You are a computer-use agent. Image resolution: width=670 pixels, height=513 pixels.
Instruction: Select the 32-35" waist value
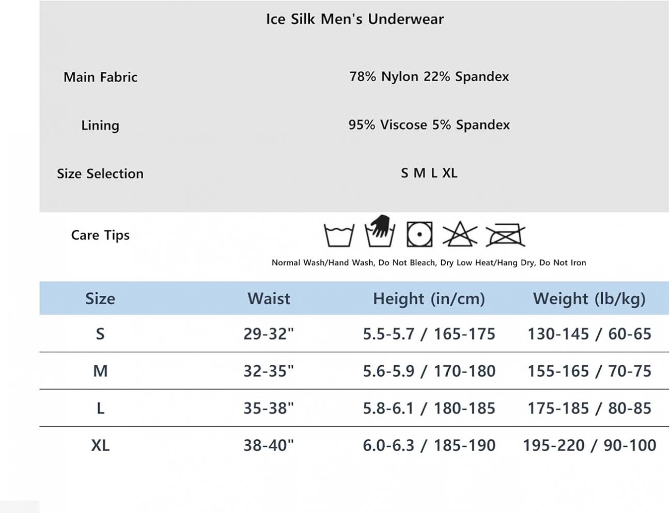pos(269,371)
